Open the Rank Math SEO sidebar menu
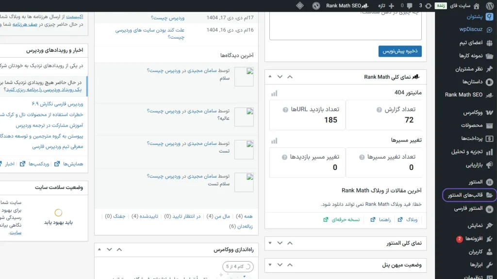The width and height of the screenshot is (497, 279). (x=464, y=94)
